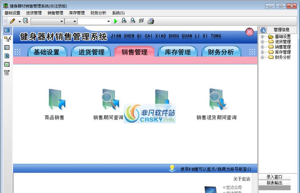Image resolution: width=300 pixels, height=193 pixels.
Task: Open the 系统(S) menu
Action: pos(118,13)
